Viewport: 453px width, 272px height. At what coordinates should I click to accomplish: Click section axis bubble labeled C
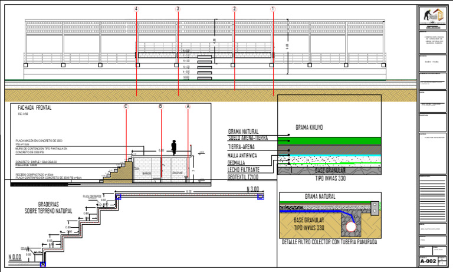click(x=126, y=106)
